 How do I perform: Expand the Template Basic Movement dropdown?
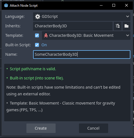point(86,35)
